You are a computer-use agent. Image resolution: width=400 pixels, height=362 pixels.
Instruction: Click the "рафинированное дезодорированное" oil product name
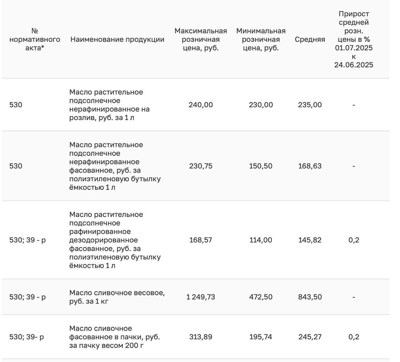point(115,240)
